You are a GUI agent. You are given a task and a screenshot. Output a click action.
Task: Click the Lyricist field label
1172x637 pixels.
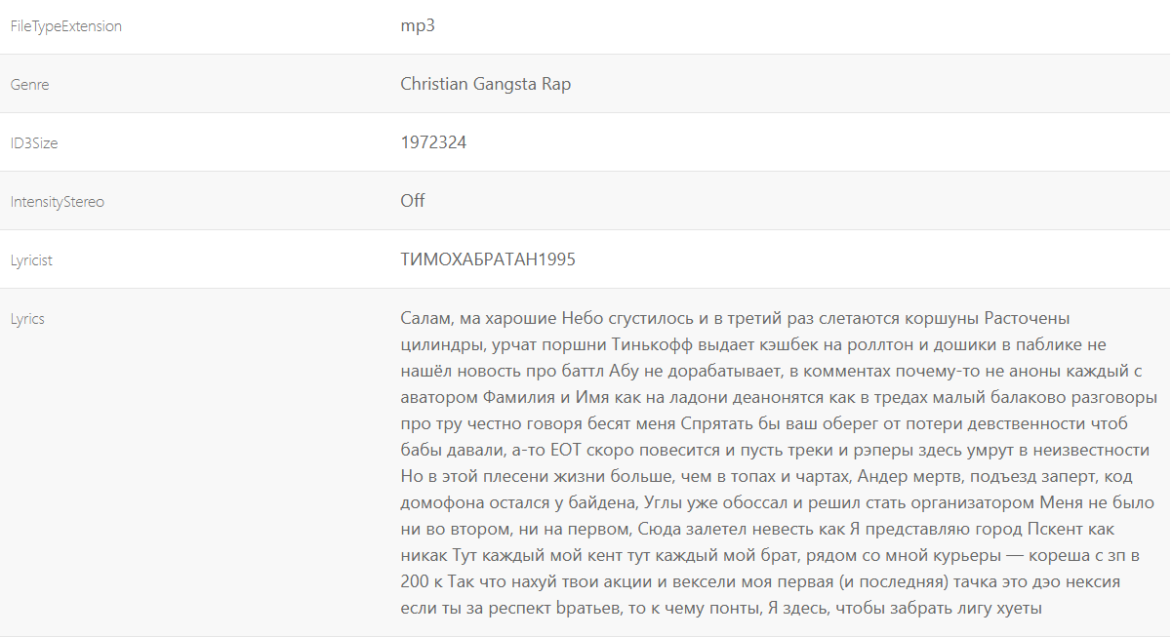click(31, 260)
